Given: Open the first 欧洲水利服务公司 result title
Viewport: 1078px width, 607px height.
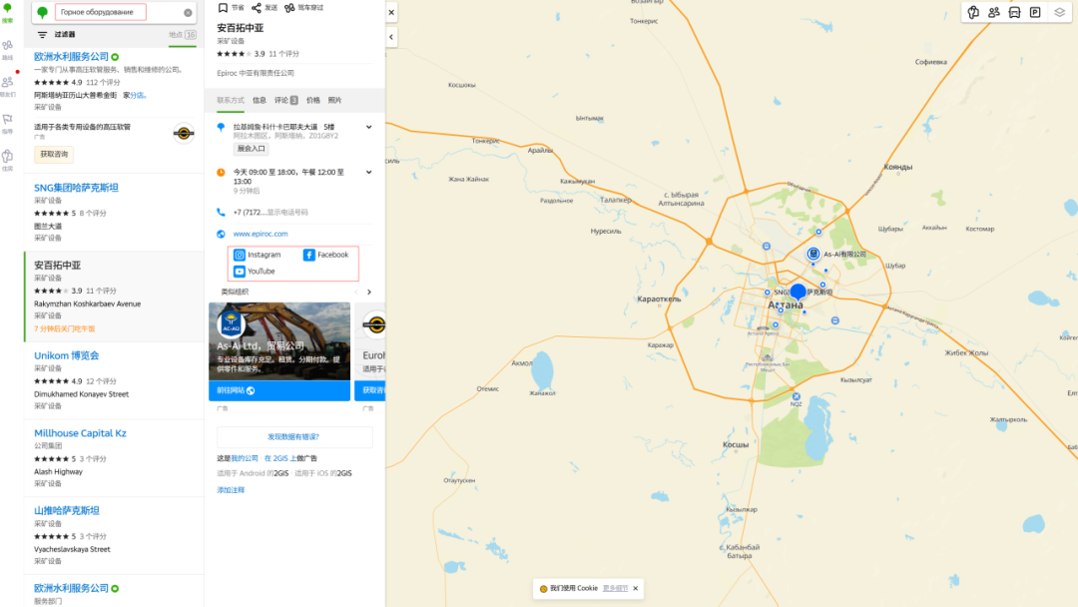Looking at the screenshot, I should [x=72, y=56].
